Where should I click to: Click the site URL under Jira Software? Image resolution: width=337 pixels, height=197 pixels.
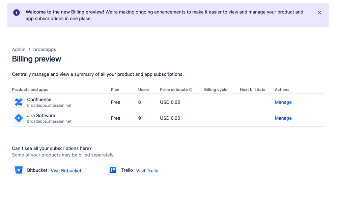(49, 121)
